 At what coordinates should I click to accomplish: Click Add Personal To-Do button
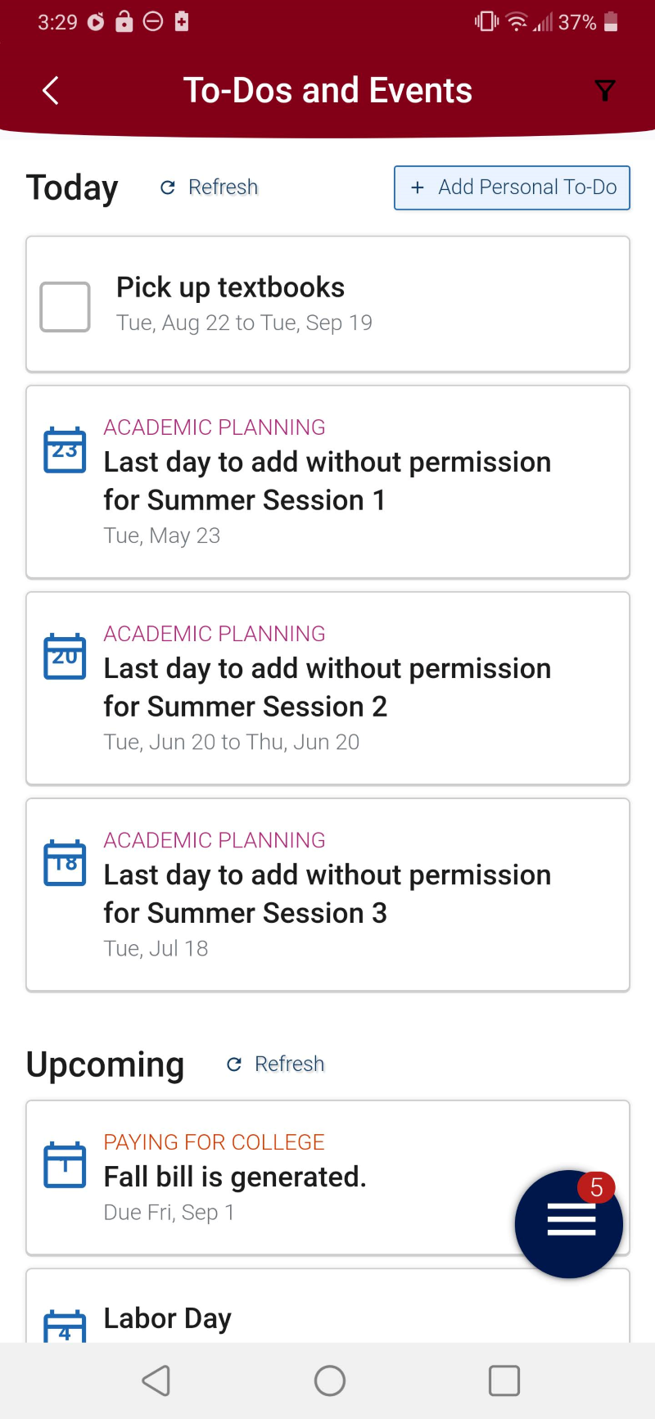click(x=512, y=188)
